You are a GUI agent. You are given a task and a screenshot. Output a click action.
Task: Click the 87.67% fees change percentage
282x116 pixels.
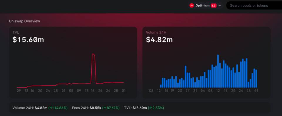[111, 108]
